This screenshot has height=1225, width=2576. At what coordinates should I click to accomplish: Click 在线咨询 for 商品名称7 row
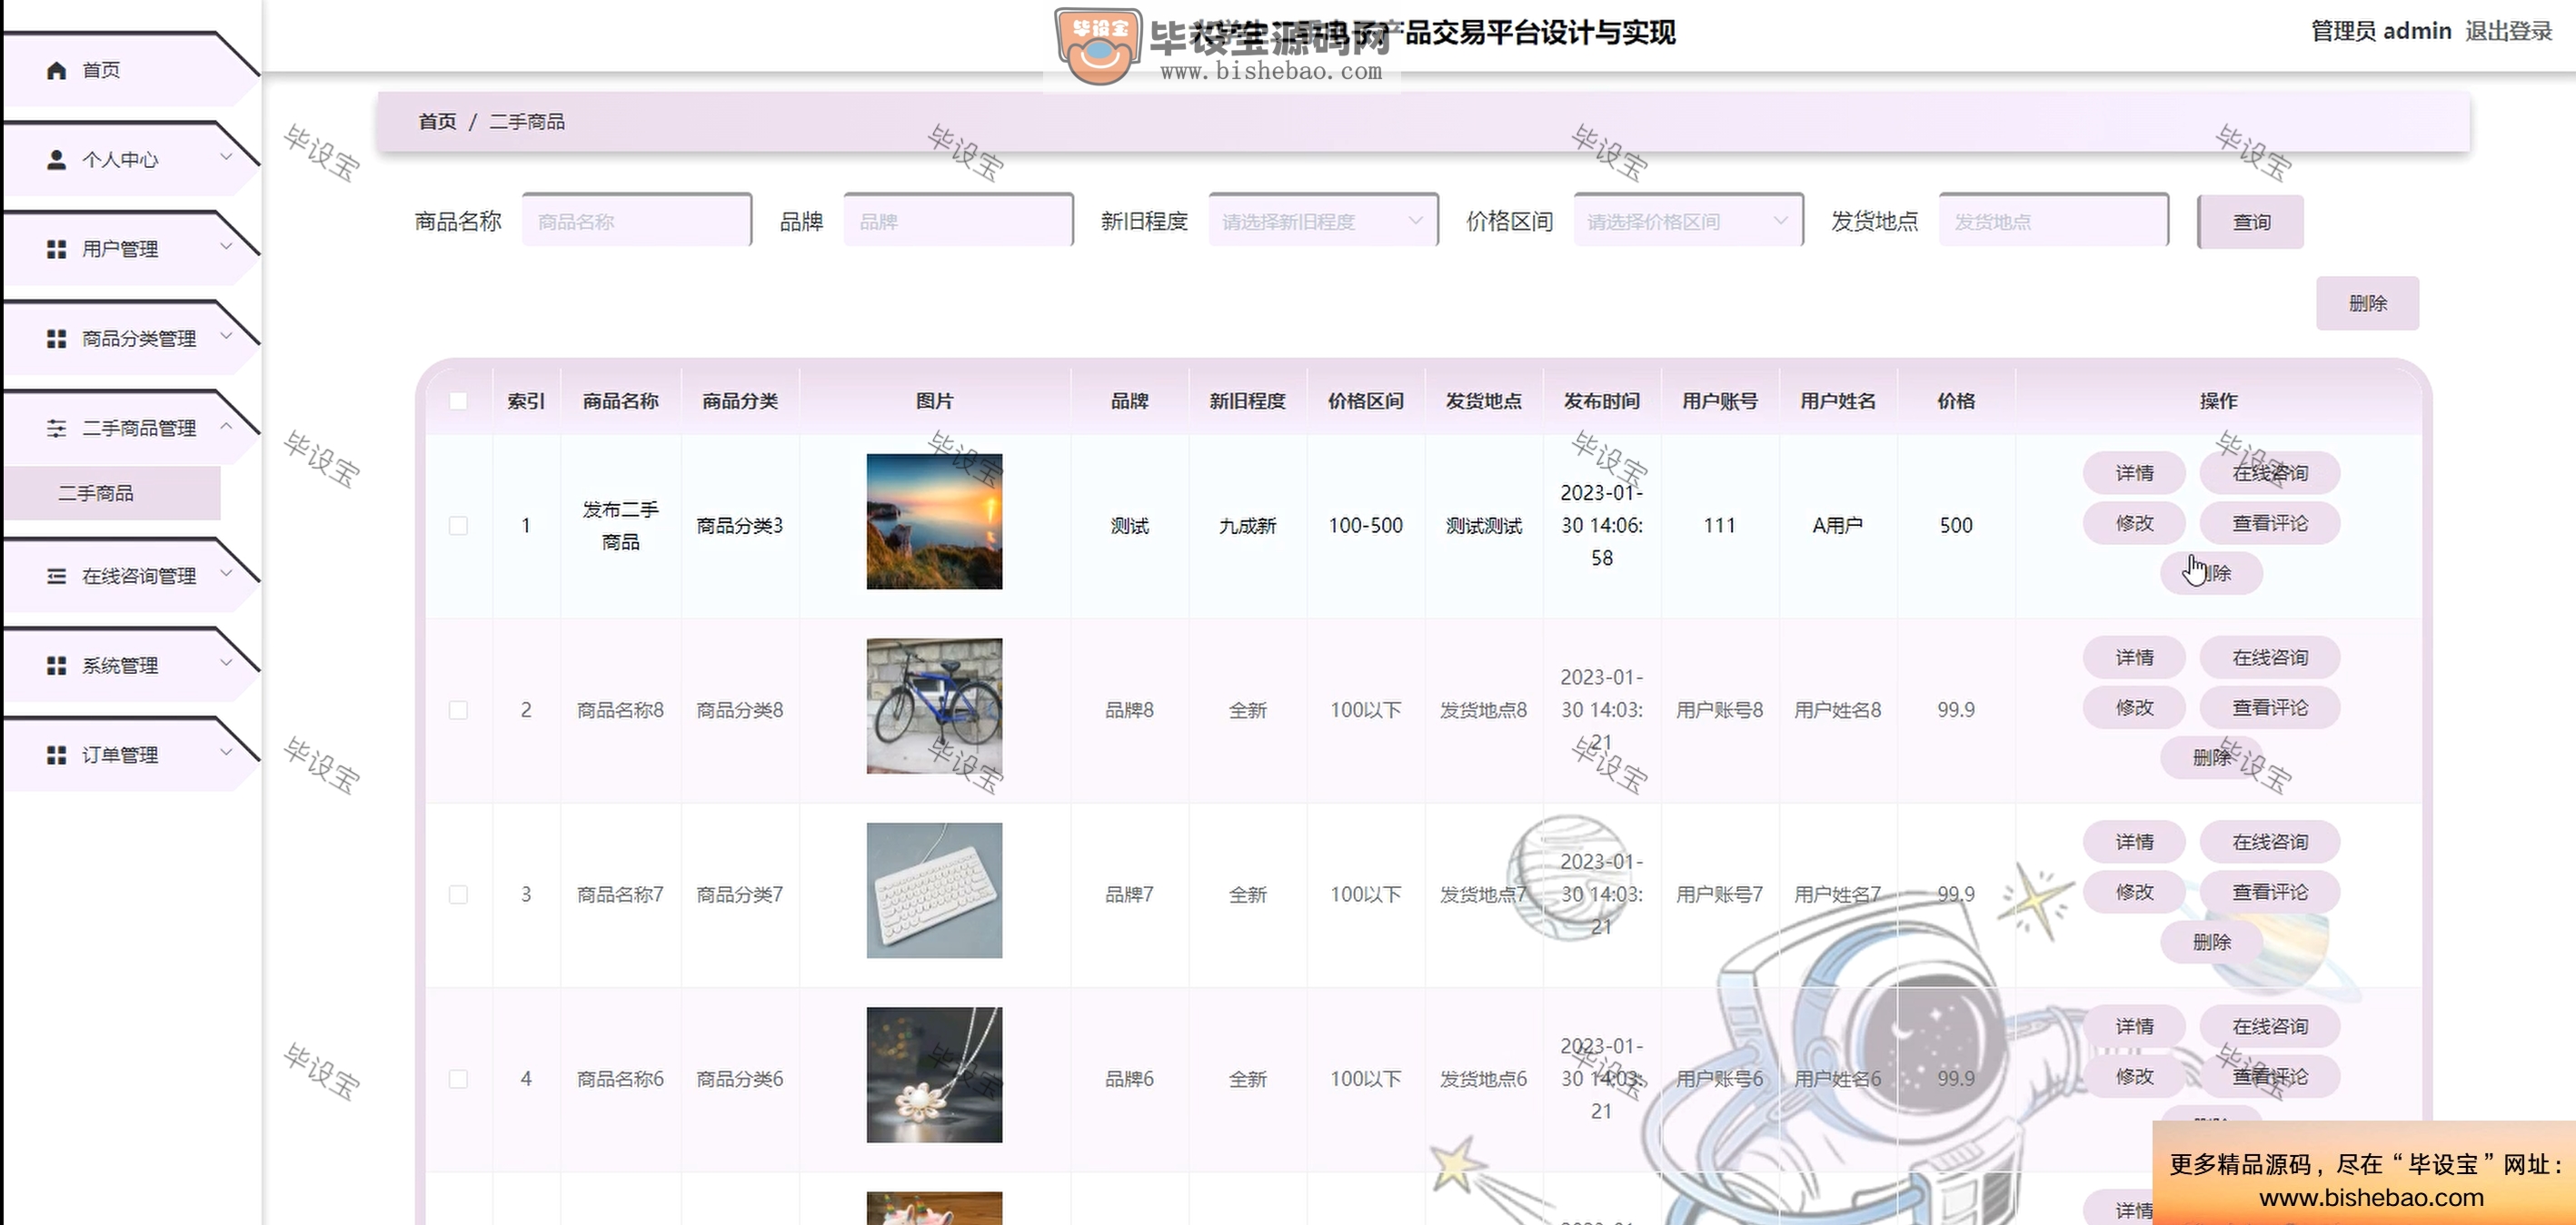(2270, 843)
